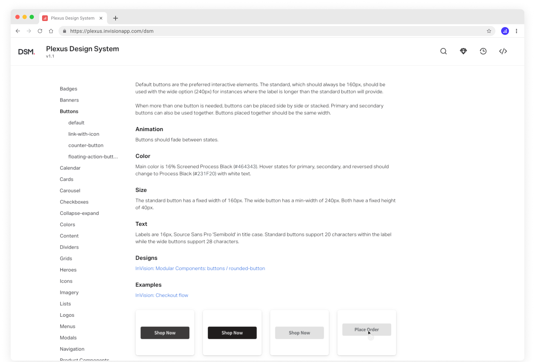Screen dimensions: 535x362
Task: Click the site lock icon
Action: [65, 31]
